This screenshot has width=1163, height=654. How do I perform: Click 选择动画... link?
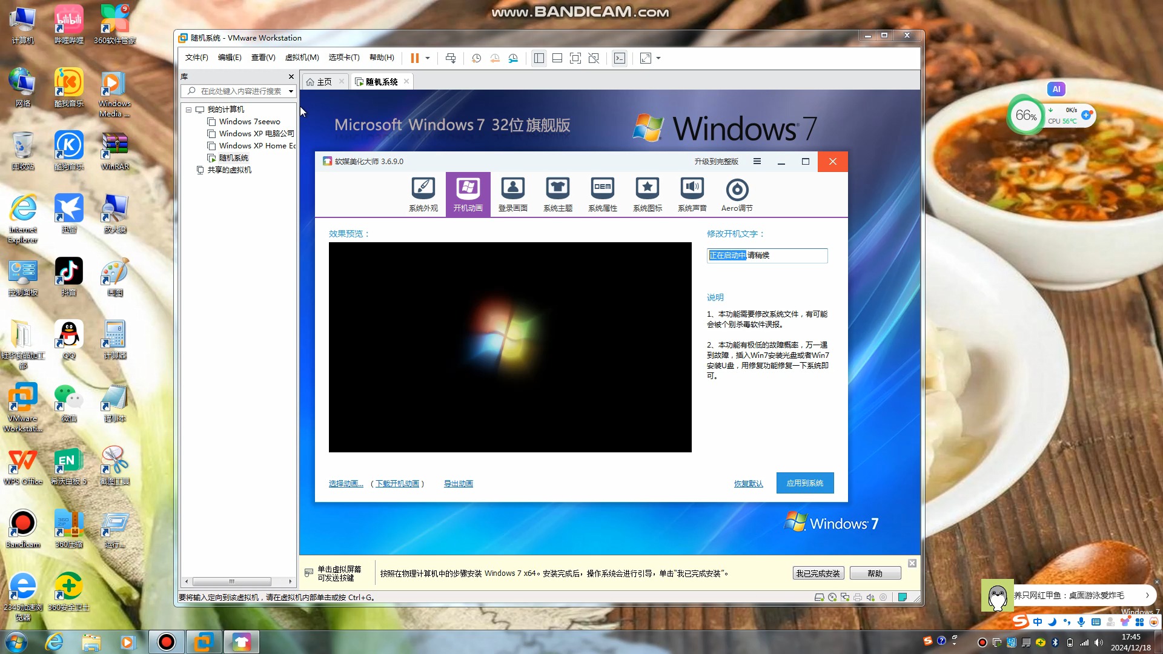click(x=346, y=483)
